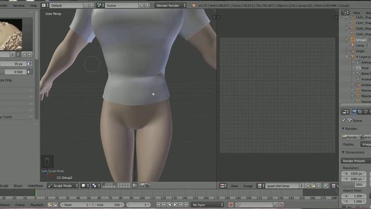Screen dimensions: 371x209
Task: Open the Render Presets dropdown
Action: 356,161
